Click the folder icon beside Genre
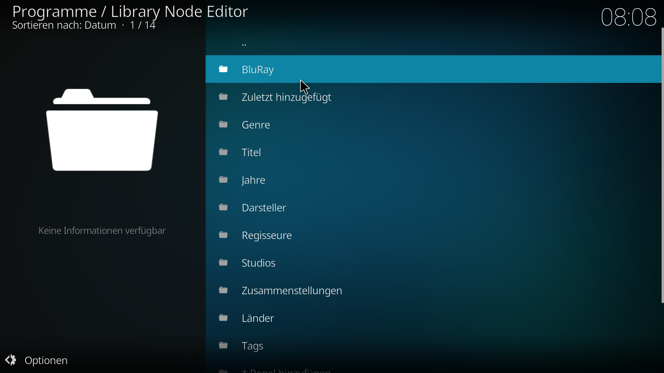The image size is (664, 373). (224, 125)
